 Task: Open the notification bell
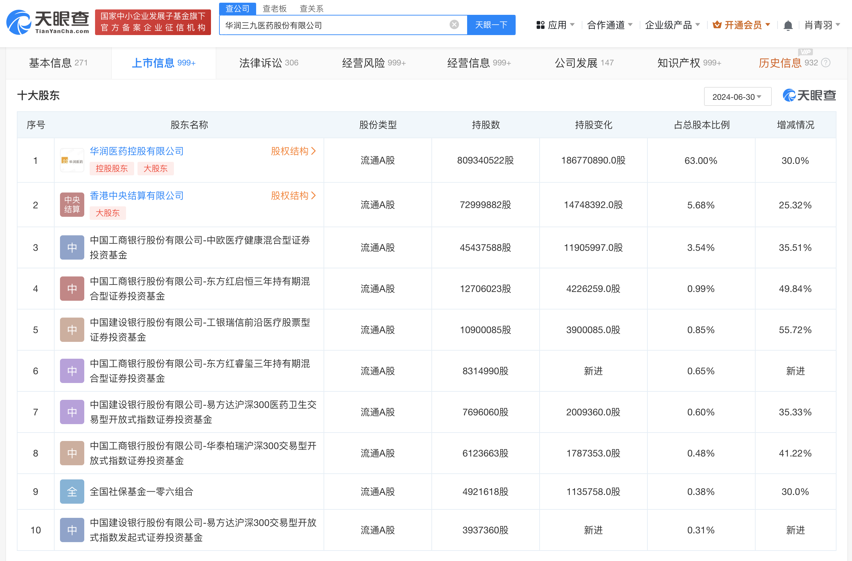click(x=788, y=25)
